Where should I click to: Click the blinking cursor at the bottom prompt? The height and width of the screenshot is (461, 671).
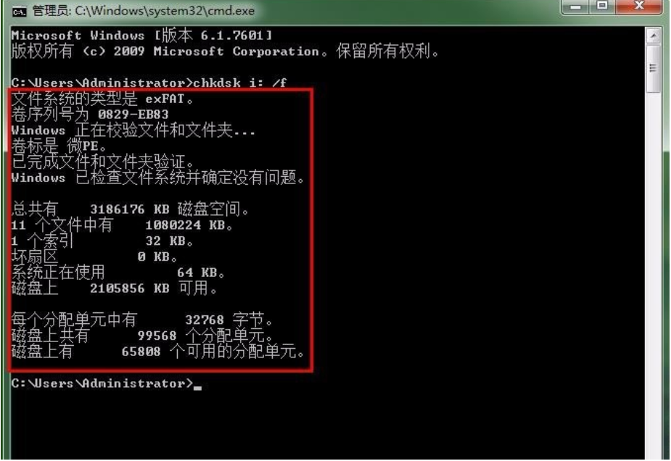197,387
